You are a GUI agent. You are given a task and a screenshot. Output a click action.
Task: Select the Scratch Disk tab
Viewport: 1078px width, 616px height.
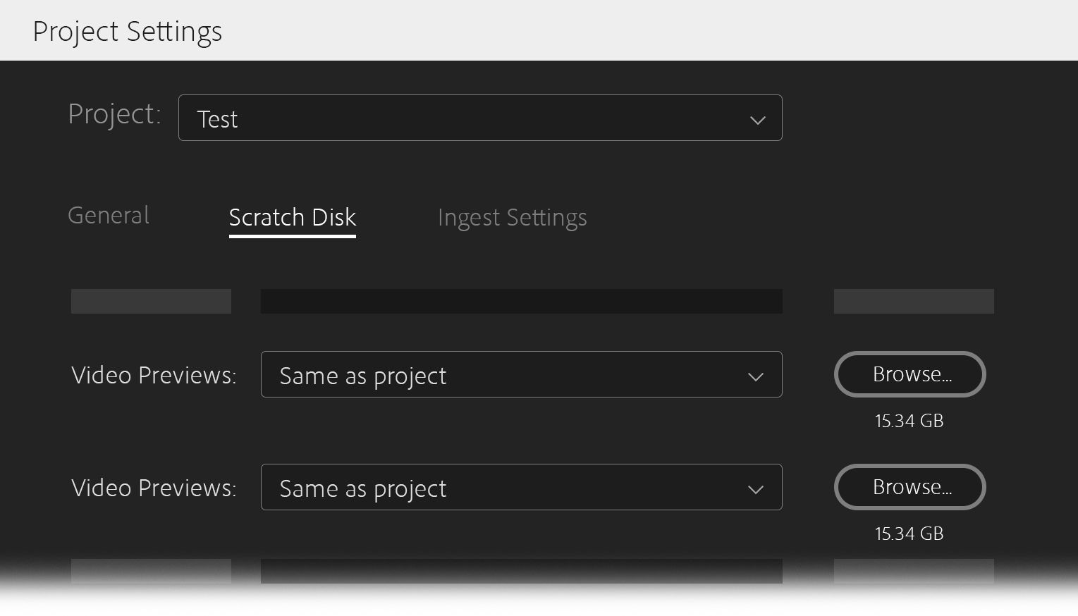point(292,218)
